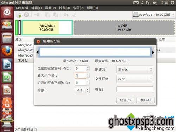Open the Ubuntu Dash home launcher
The height and width of the screenshot is (132, 176).
pyautogui.click(x=7, y=12)
